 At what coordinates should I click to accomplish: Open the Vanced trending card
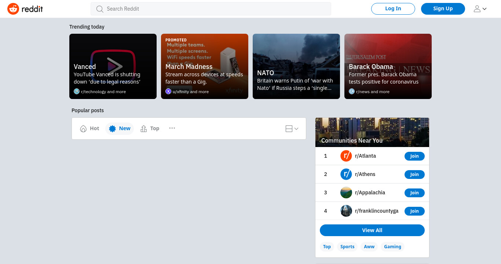[x=113, y=66]
